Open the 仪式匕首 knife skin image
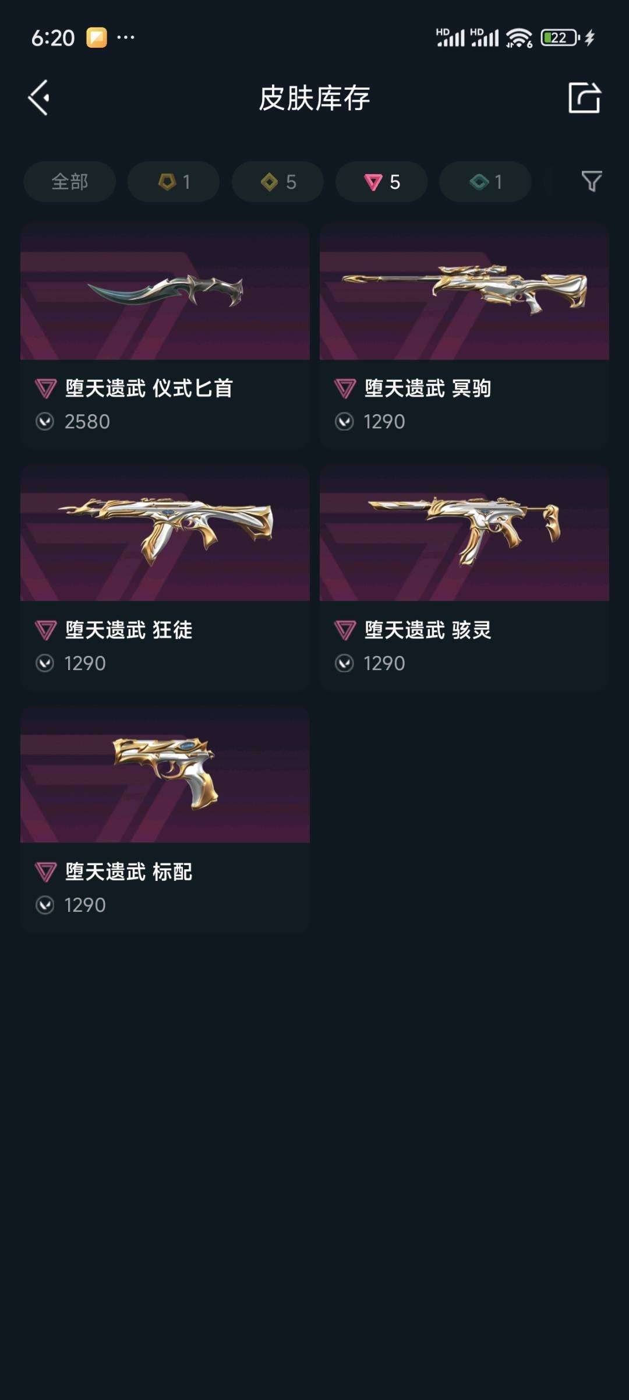This screenshot has height=1400, width=629. [x=165, y=291]
